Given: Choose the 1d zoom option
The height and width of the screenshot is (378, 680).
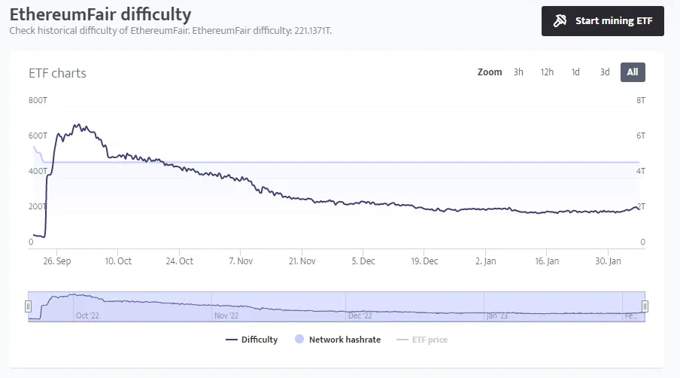Looking at the screenshot, I should [x=575, y=72].
